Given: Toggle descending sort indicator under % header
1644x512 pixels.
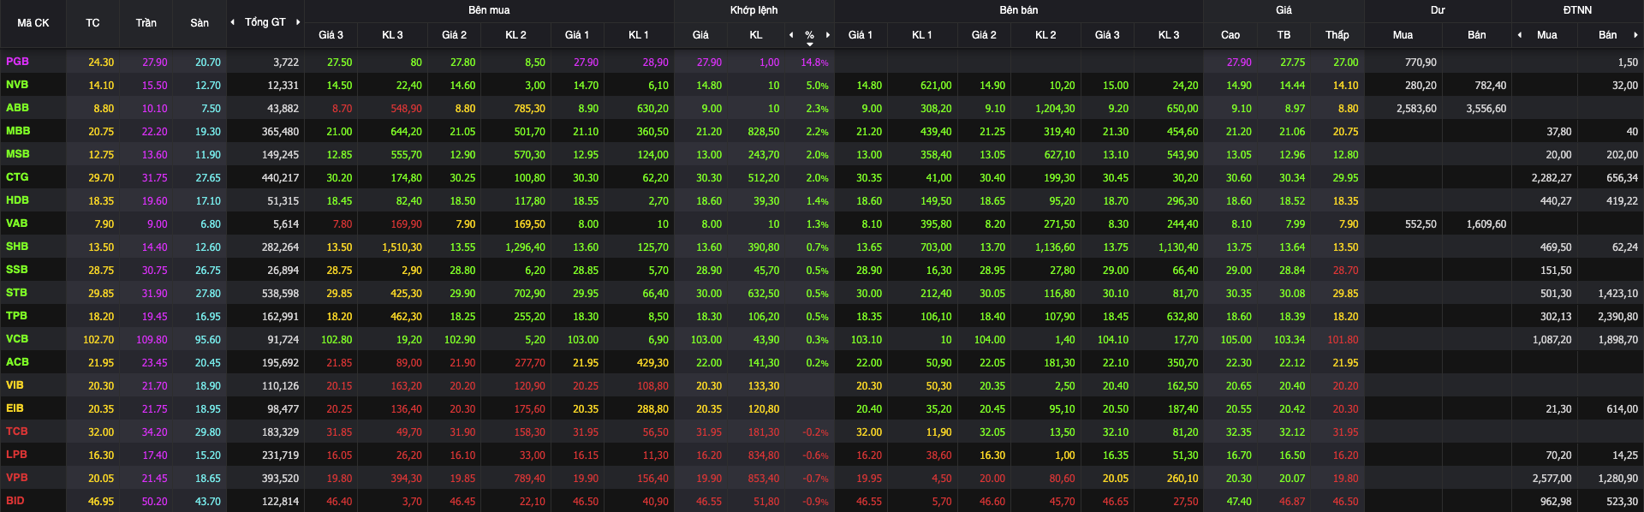Looking at the screenshot, I should click(x=809, y=44).
